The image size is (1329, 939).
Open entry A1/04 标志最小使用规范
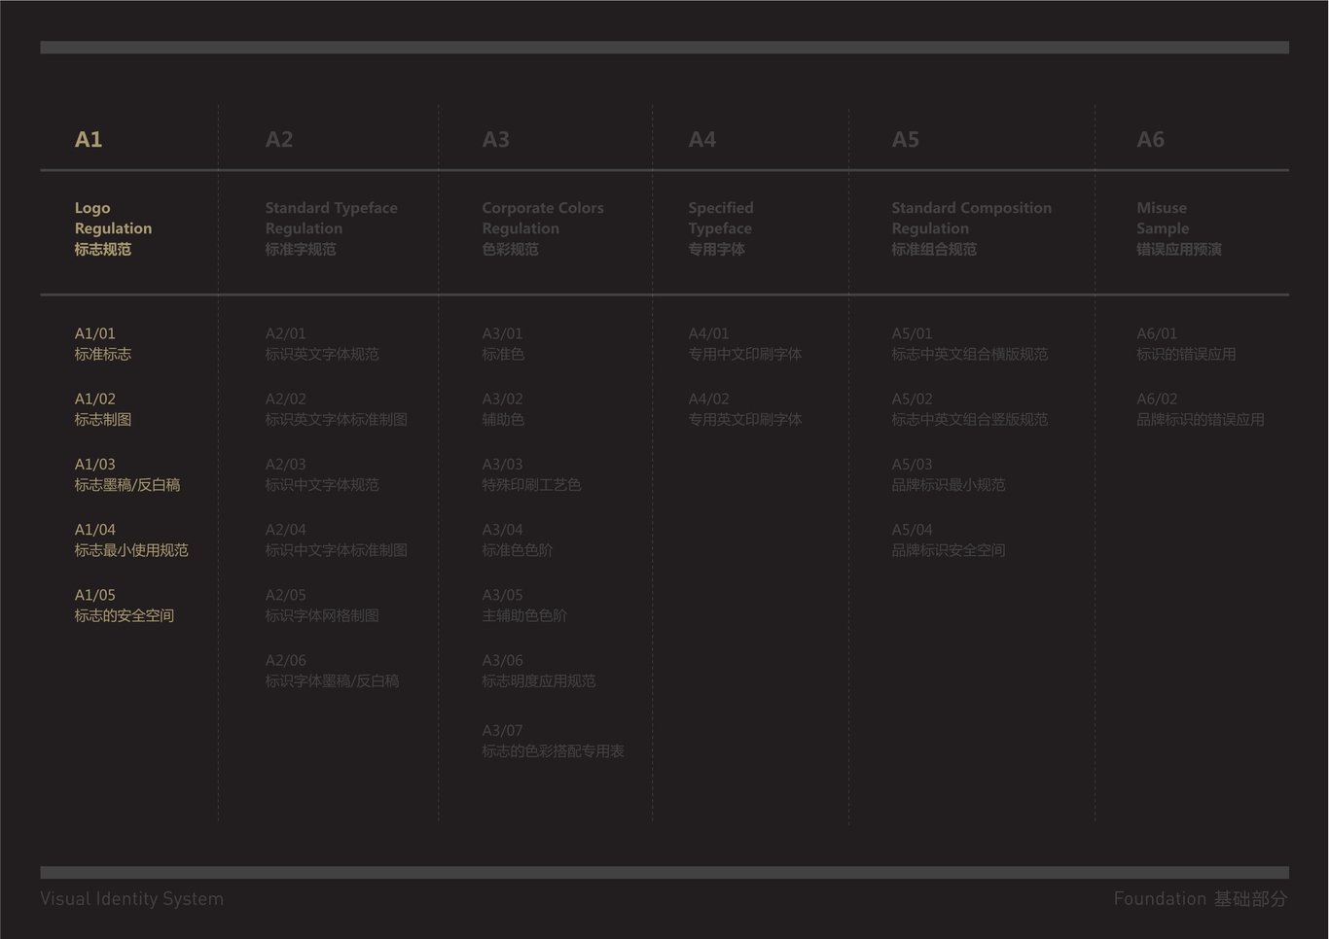[x=131, y=539]
